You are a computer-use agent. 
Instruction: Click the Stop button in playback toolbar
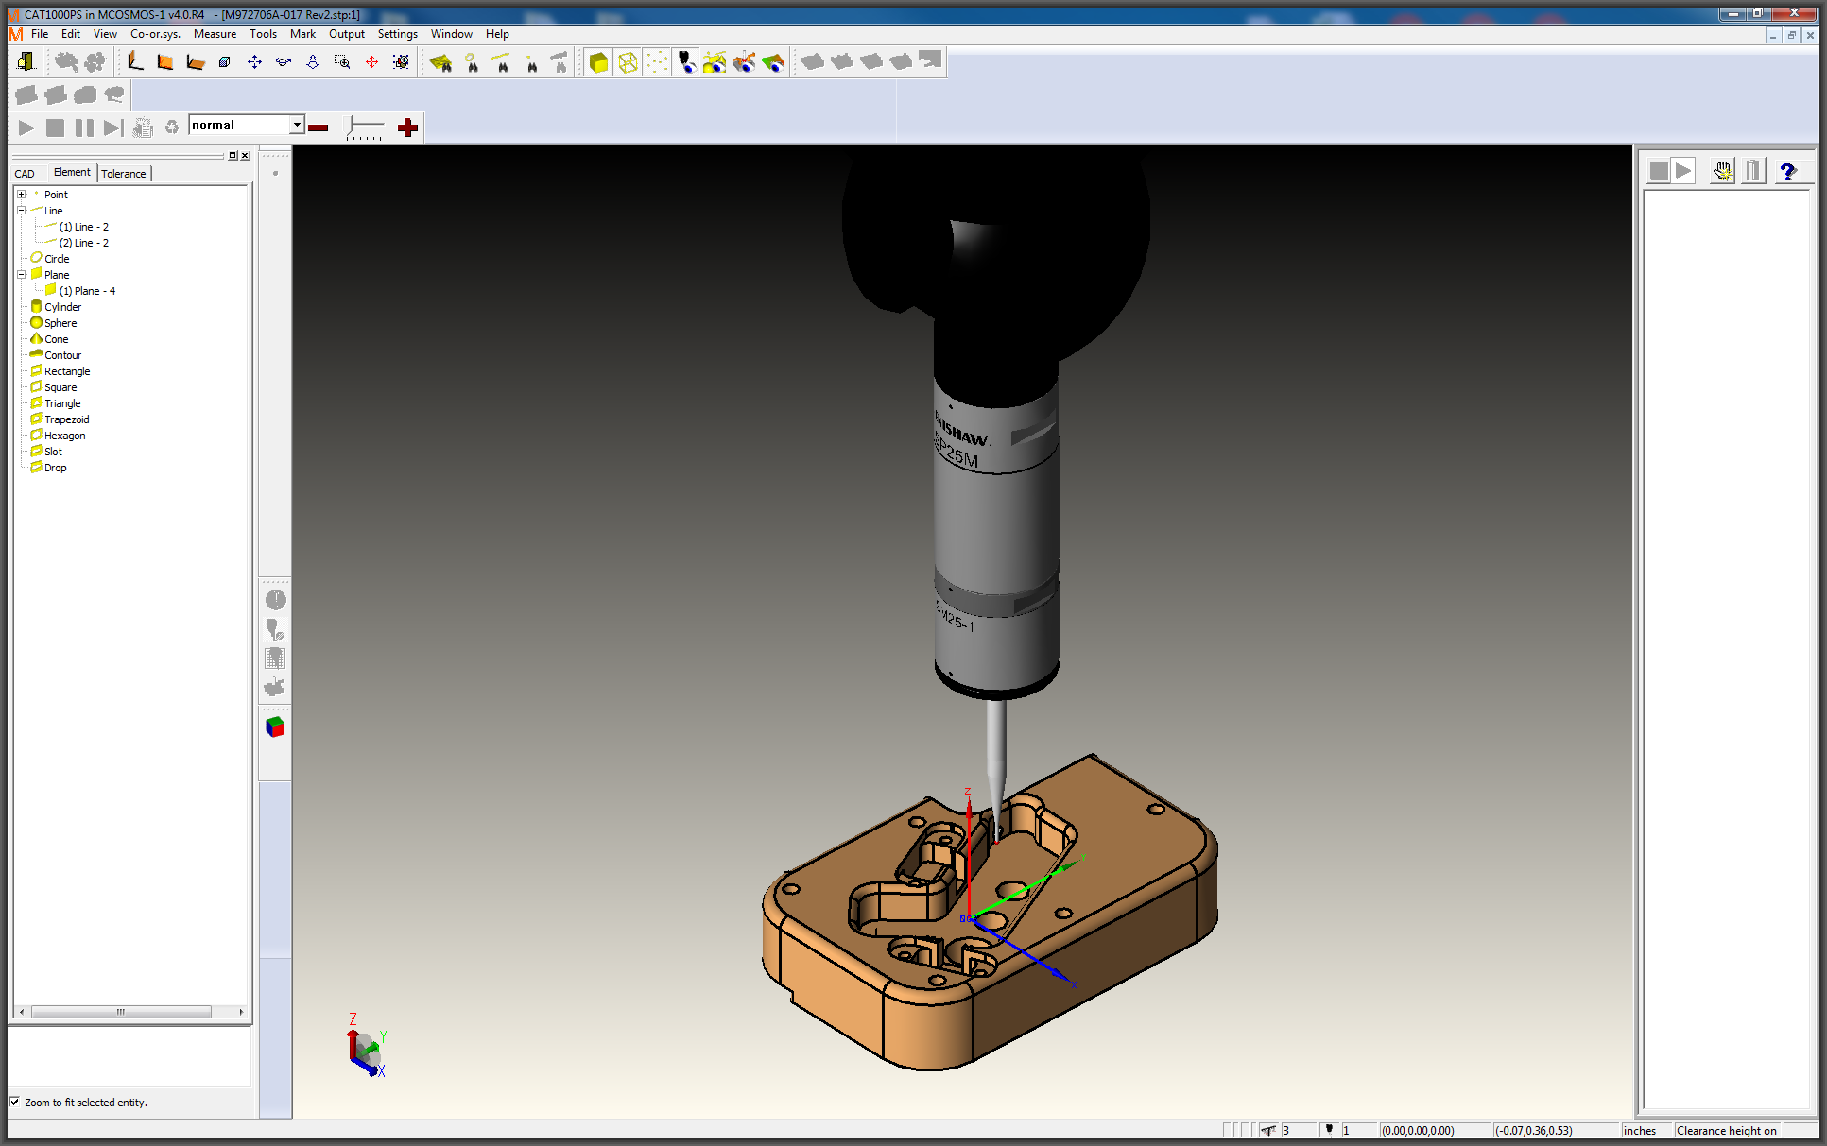point(56,128)
